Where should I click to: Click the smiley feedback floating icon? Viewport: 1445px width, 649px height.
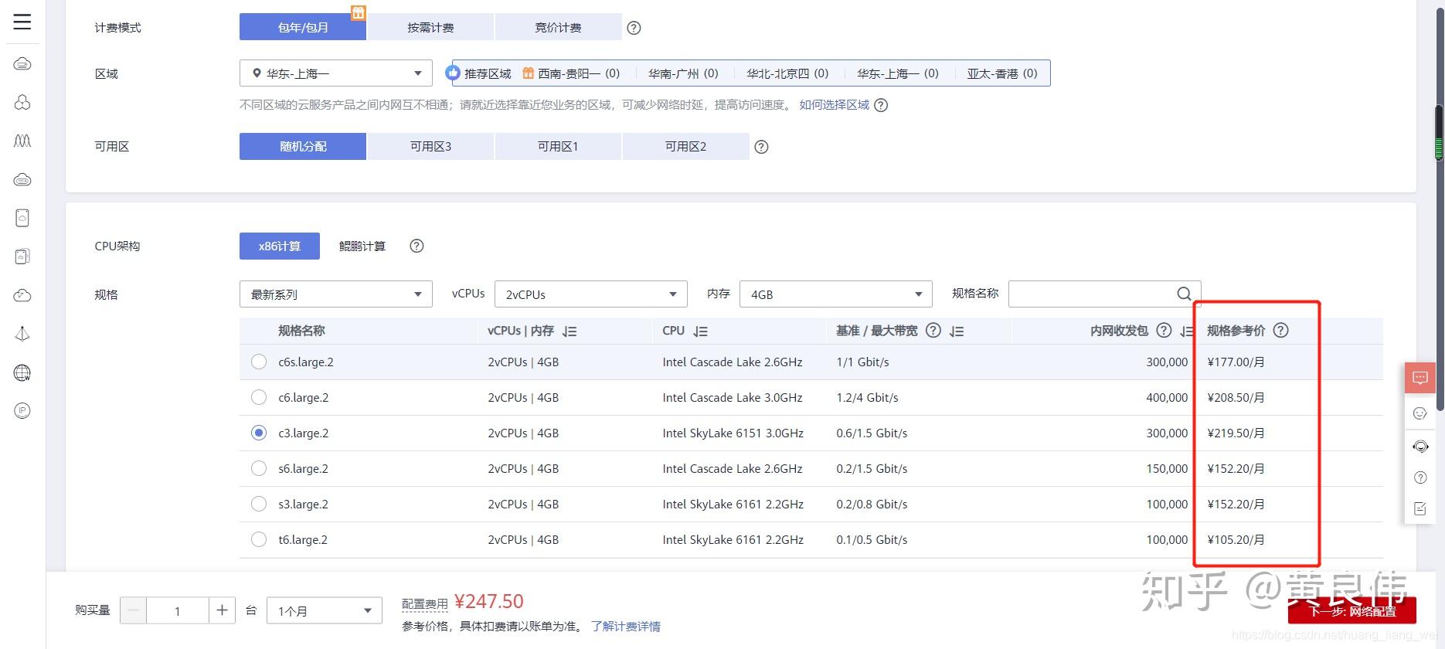[1420, 413]
